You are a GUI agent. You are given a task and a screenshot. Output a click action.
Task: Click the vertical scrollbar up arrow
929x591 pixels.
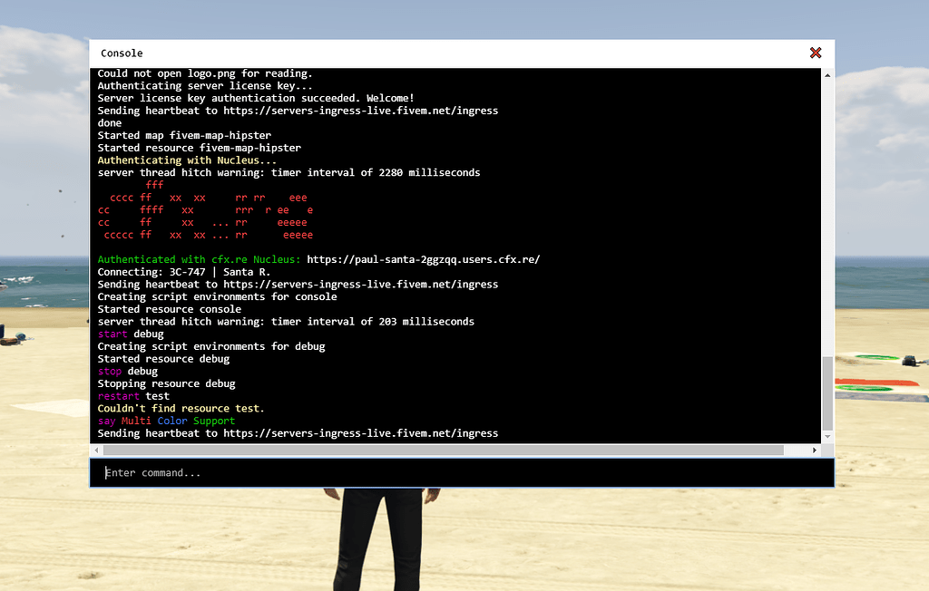click(x=827, y=75)
